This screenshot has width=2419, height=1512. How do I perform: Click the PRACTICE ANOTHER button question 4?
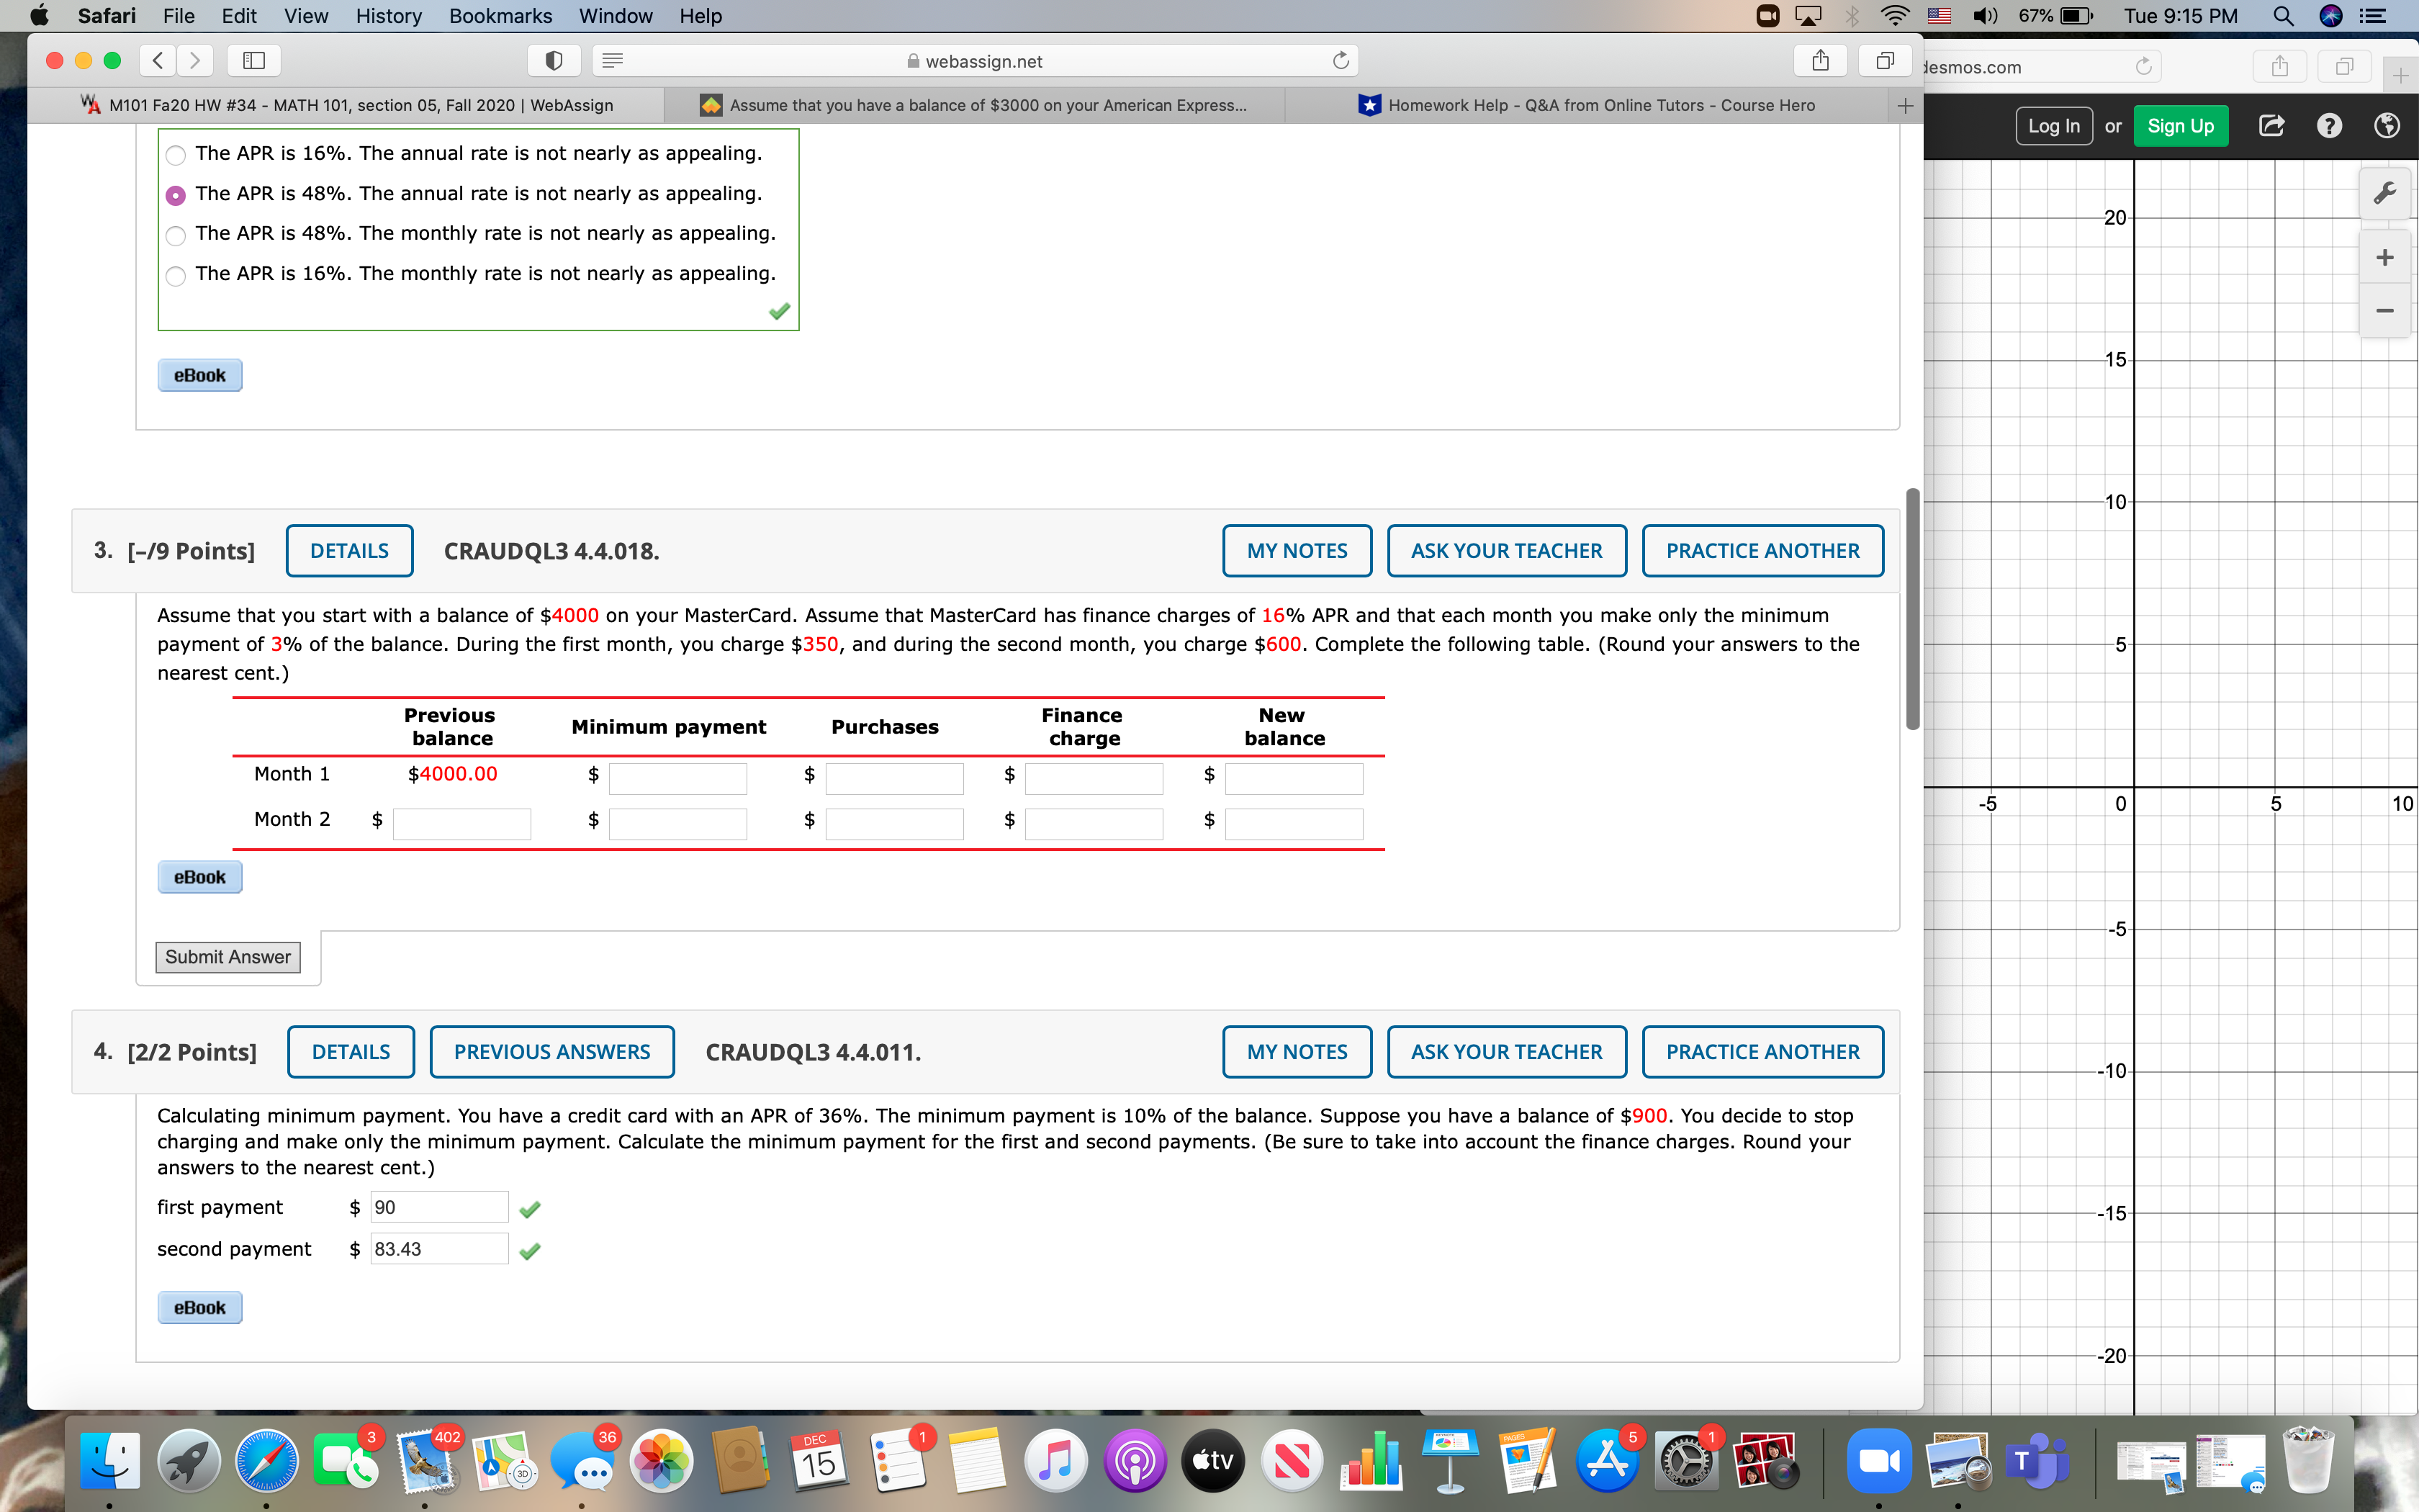pos(1762,1052)
